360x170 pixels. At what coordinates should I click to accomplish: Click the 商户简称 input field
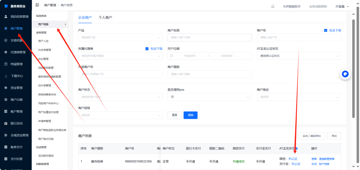coord(210,74)
